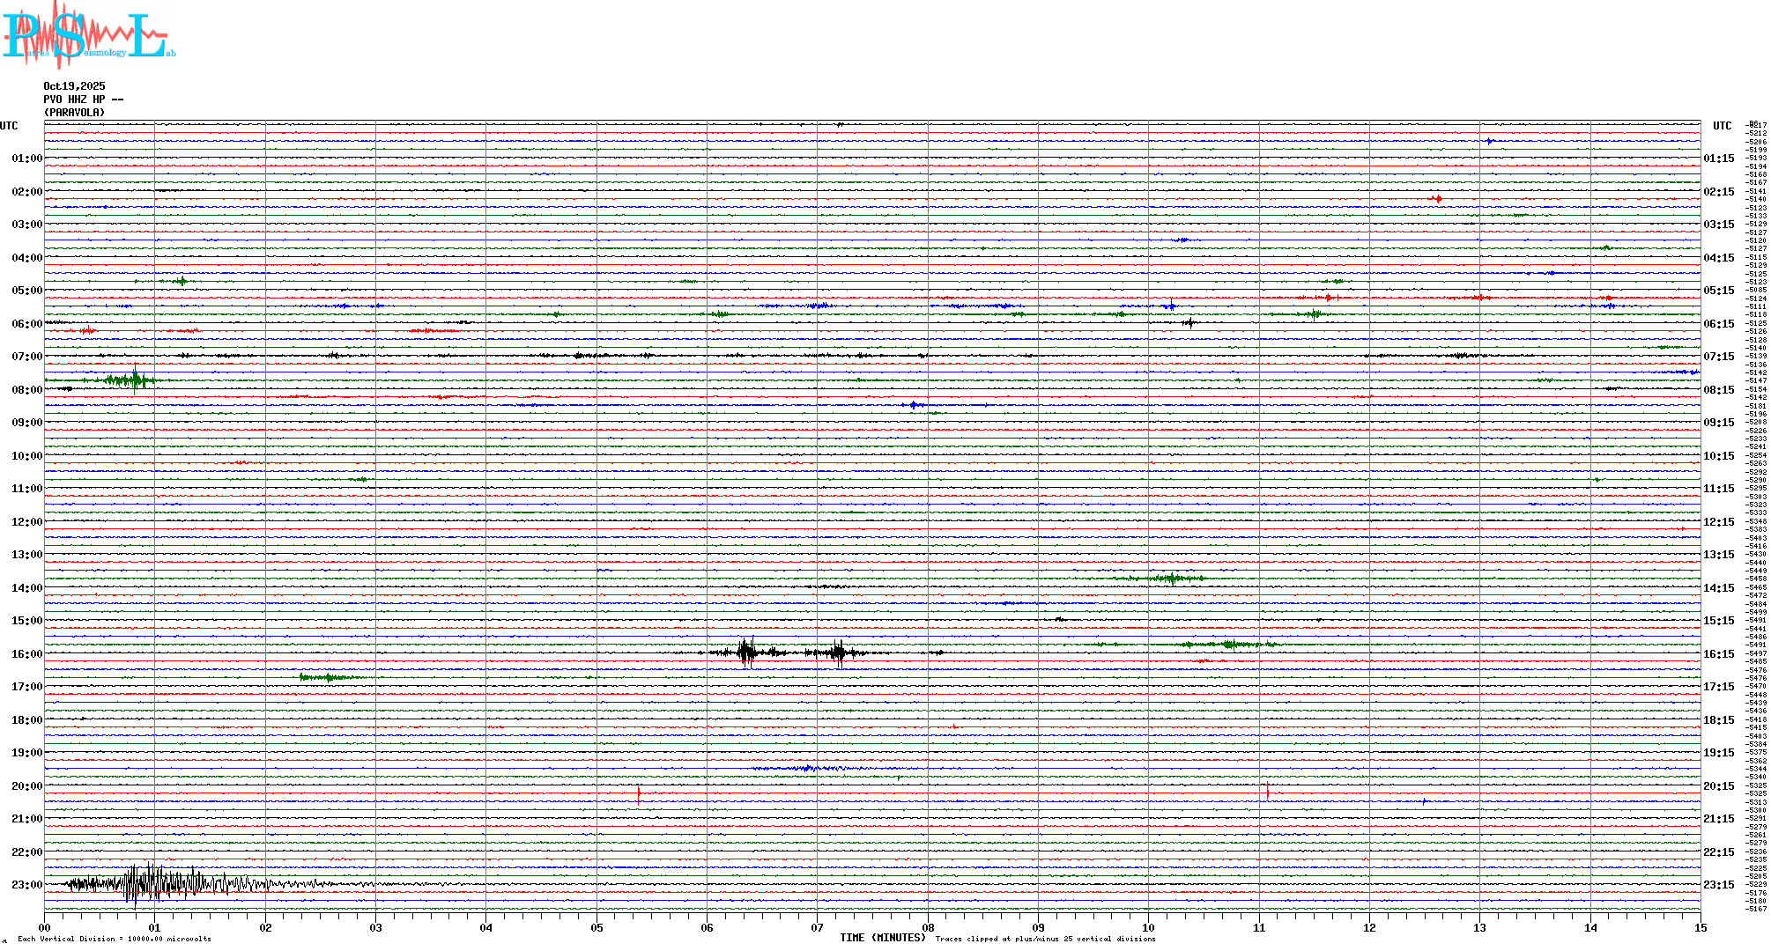The height and width of the screenshot is (951, 1771).
Task: Click the UTC label at top right
Action: click(x=1722, y=126)
